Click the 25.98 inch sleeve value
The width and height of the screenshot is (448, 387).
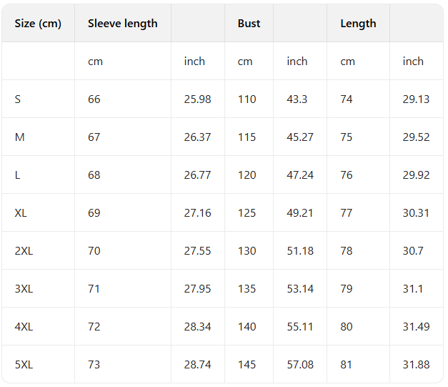coord(197,99)
